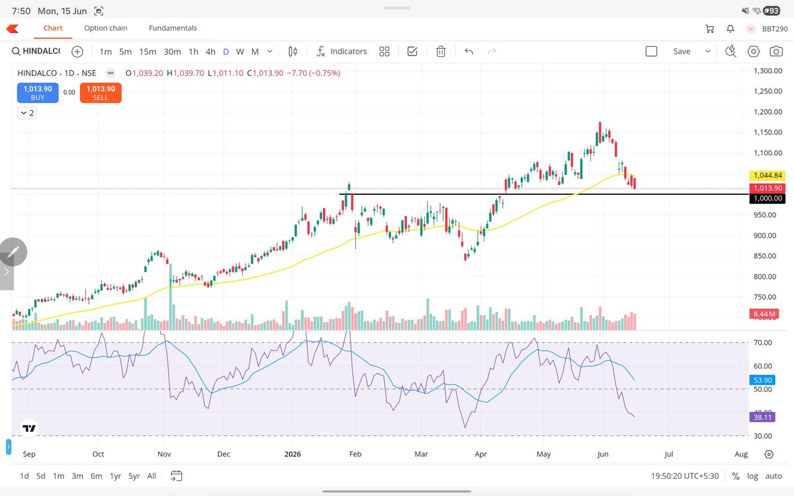This screenshot has width=794, height=496.
Task: Click the 19:50:20 UTC+5:30 timezone
Action: point(685,476)
